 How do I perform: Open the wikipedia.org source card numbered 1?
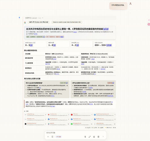point(35,115)
